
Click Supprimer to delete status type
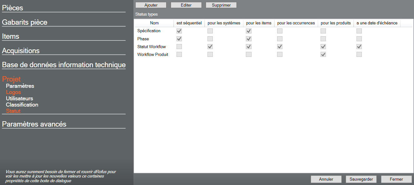pyautogui.click(x=221, y=5)
